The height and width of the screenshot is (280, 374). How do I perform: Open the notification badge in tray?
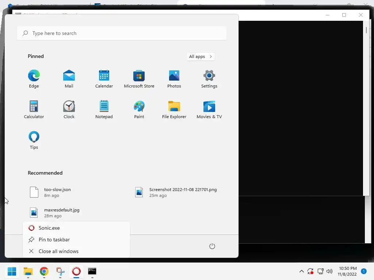pos(364,271)
